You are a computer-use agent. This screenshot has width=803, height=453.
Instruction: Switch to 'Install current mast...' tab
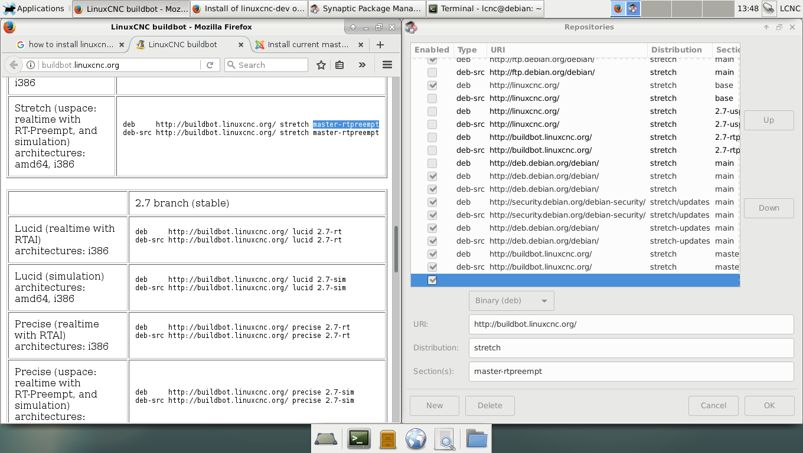tap(308, 44)
